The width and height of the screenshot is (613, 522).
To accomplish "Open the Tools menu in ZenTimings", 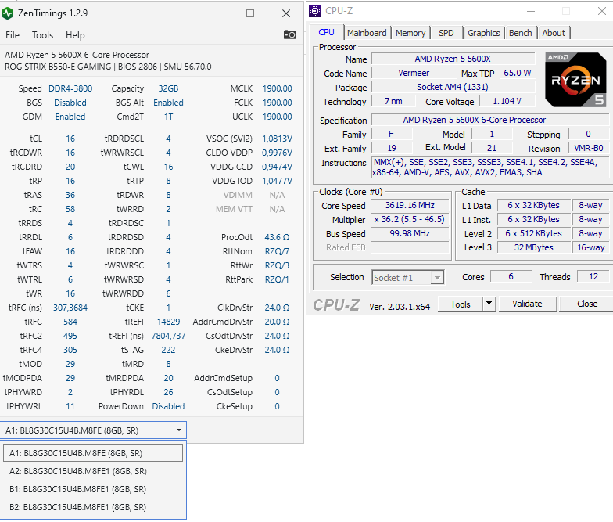I will click(42, 35).
